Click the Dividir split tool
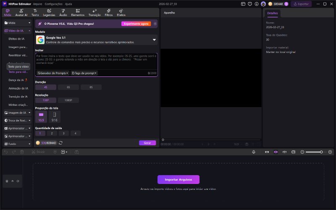The height and width of the screenshot is (210, 336). 38,152
